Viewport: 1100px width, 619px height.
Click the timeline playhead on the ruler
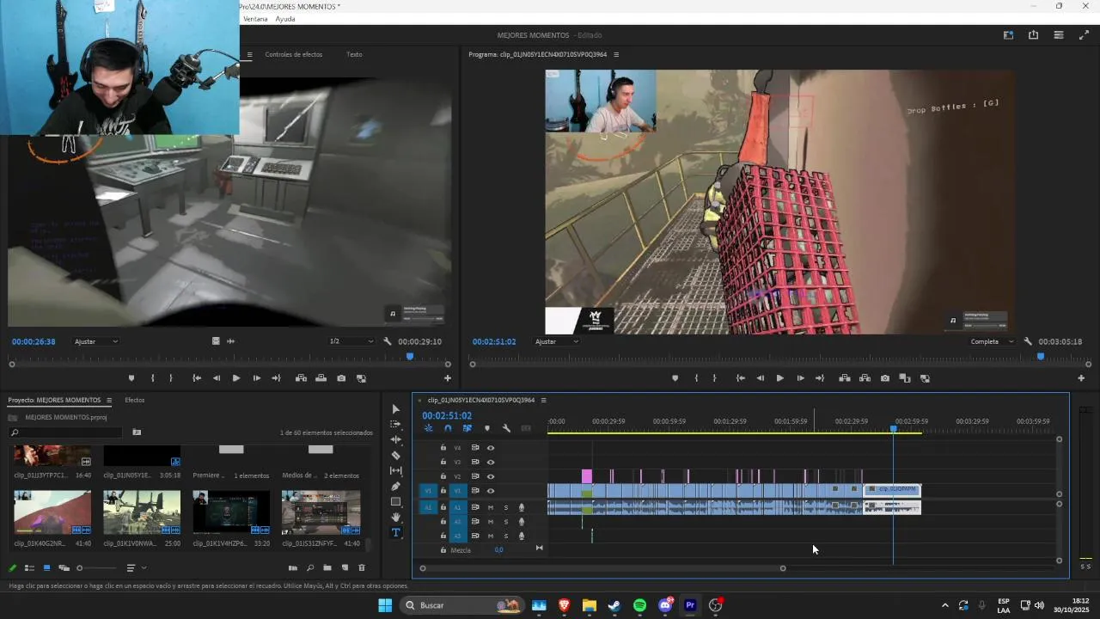click(x=893, y=428)
